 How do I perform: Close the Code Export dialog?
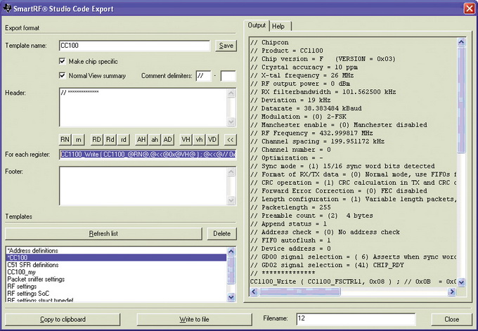451,320
